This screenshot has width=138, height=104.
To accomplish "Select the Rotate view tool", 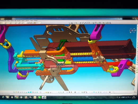I will pos(20,92).
